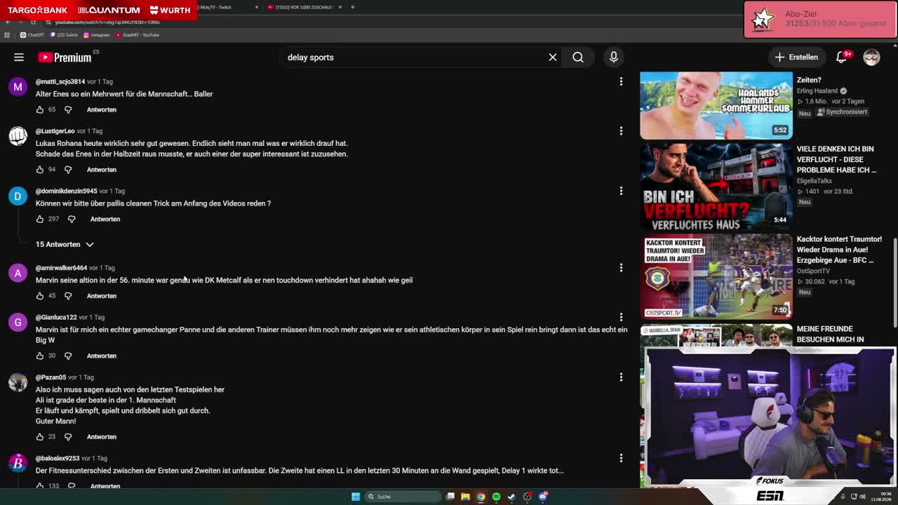Open EligellaTalks channel name
Image resolution: width=898 pixels, height=505 pixels.
point(814,181)
